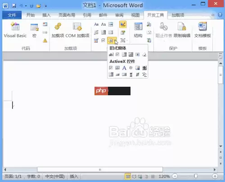The width and height of the screenshot is (225, 182).
Task: Save document from Quick Access toolbar
Action: click(x=14, y=6)
